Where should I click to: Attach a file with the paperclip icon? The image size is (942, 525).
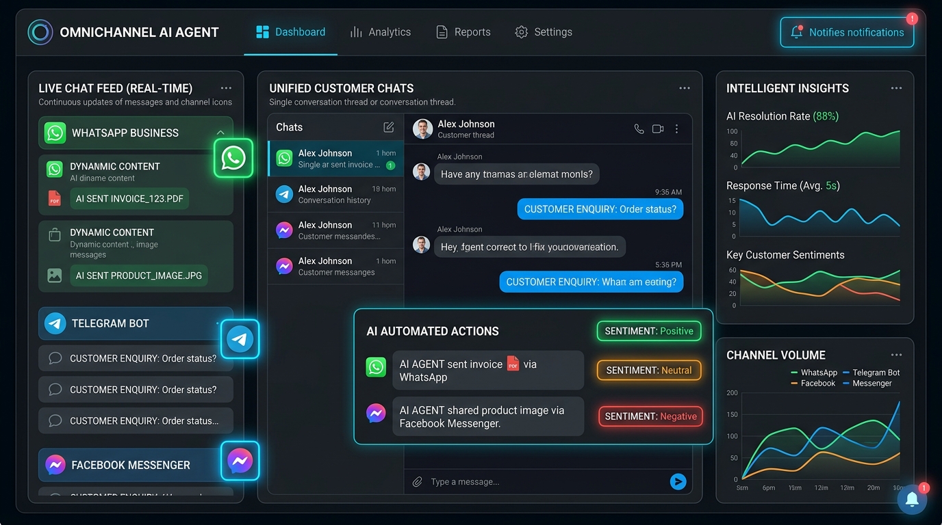coord(417,482)
